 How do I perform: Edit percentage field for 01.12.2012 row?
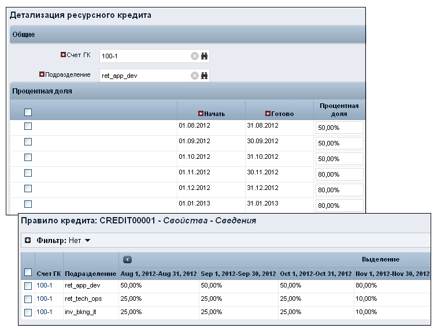[x=339, y=190]
